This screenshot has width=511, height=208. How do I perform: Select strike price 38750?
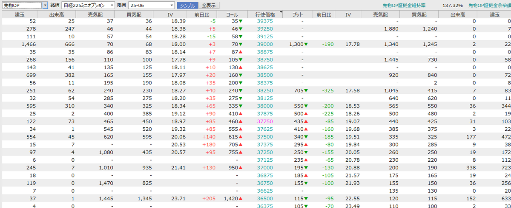(265, 59)
